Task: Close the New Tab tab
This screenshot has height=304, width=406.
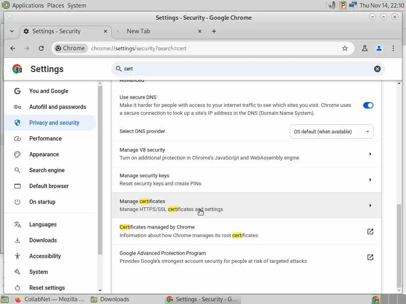Action: click(200, 31)
